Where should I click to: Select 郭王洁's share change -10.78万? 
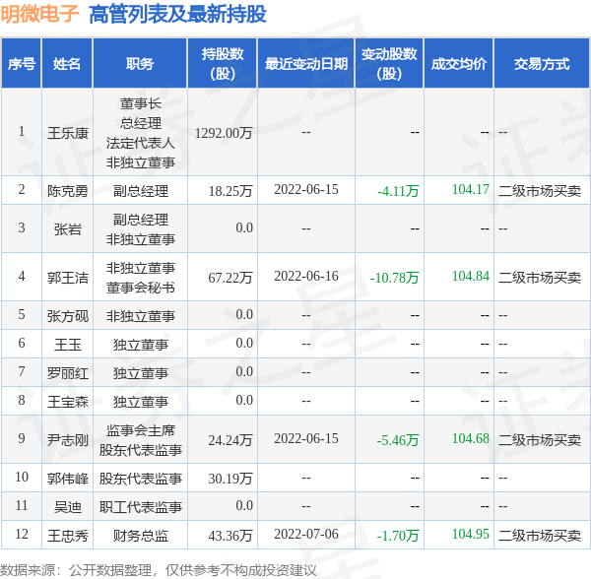pyautogui.click(x=395, y=278)
